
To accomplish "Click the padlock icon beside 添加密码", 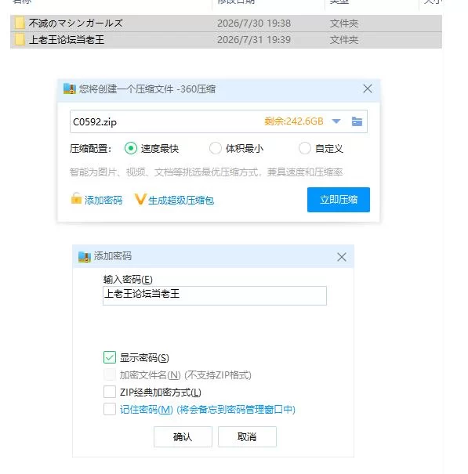I will (76, 198).
